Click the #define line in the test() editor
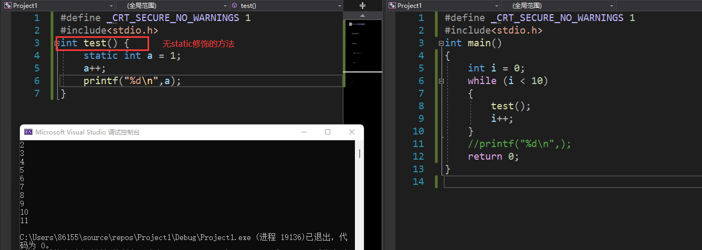The width and height of the screenshot is (702, 250). click(155, 18)
